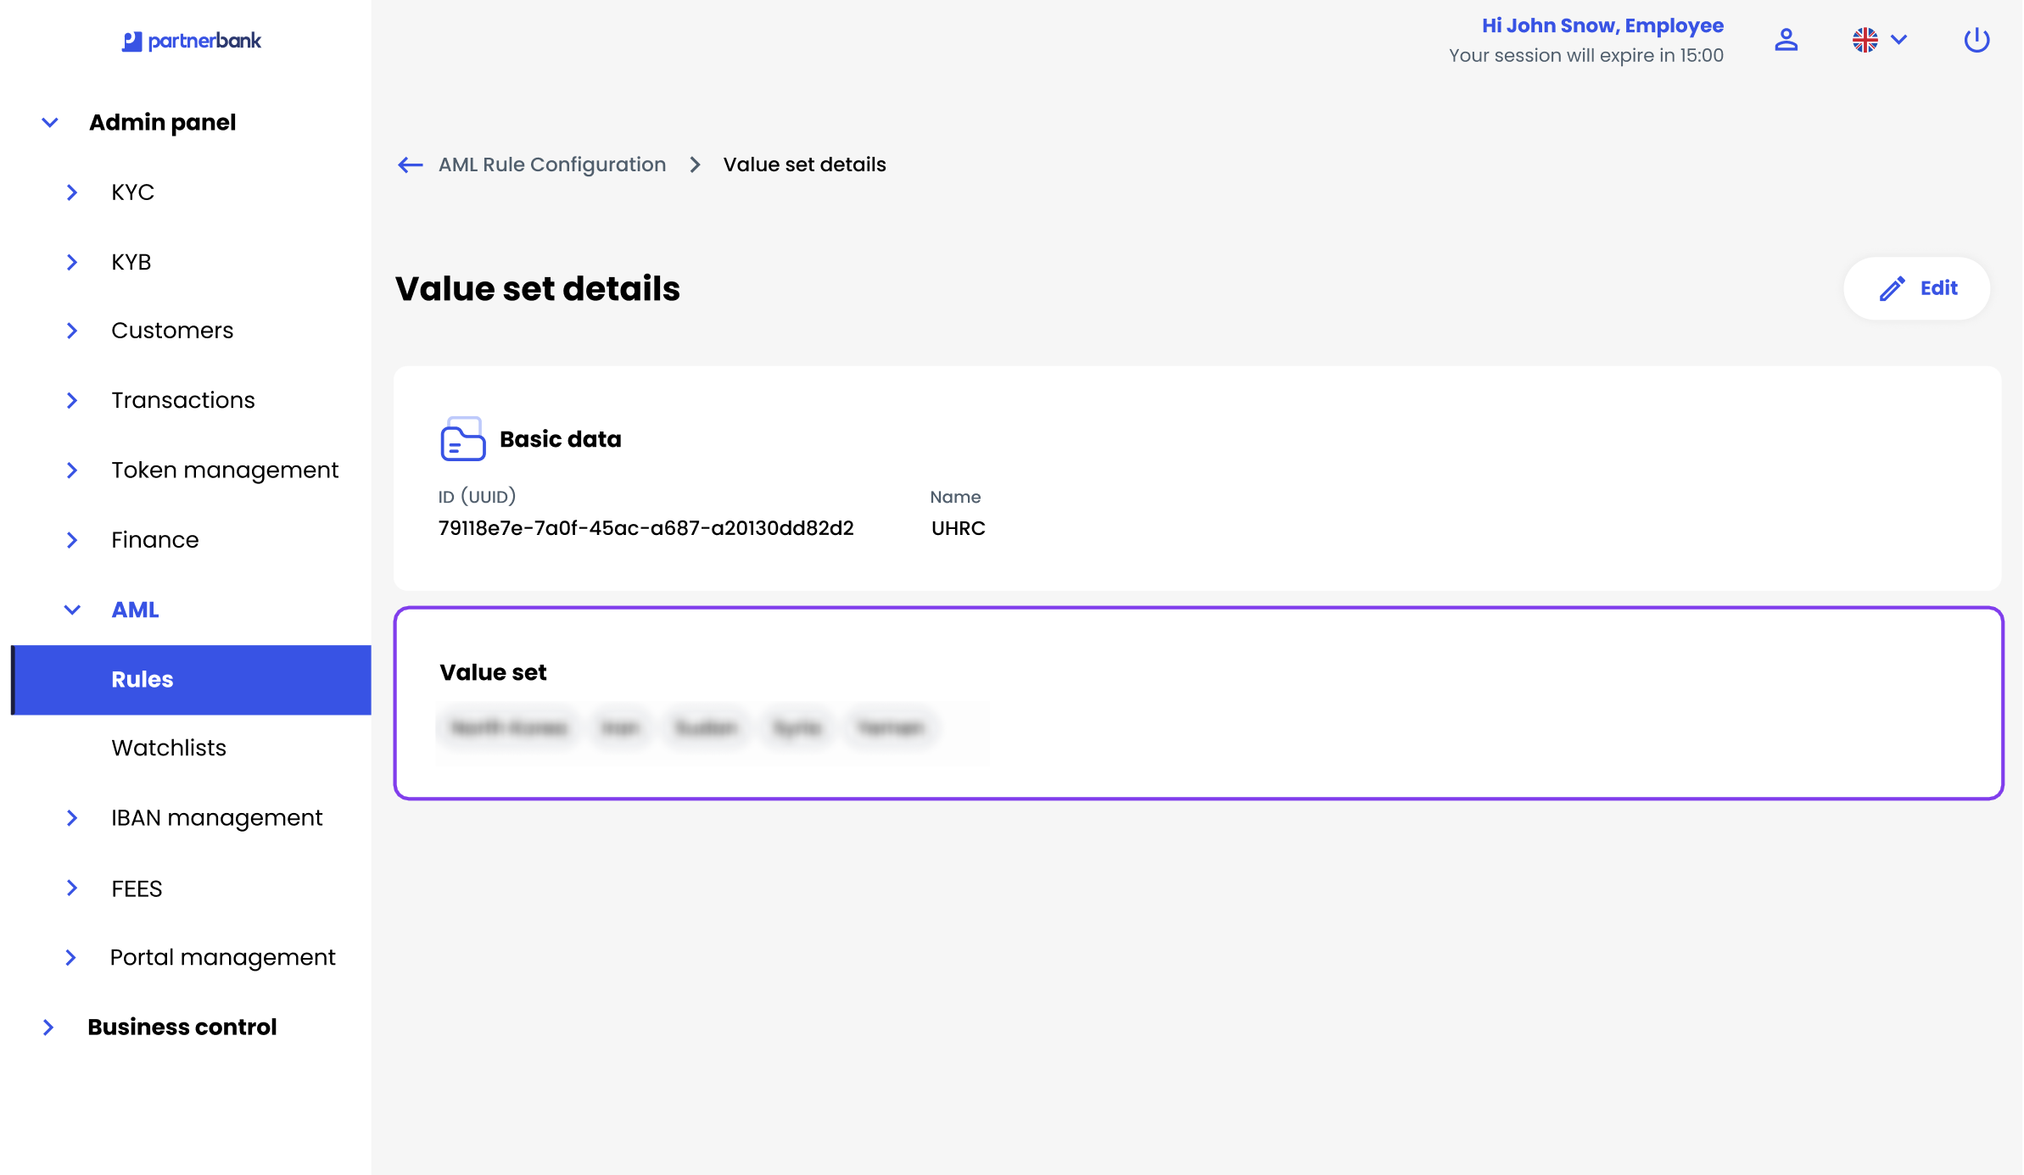Open the language dropdown chevron
Image resolution: width=2024 pixels, height=1175 pixels.
(x=1899, y=40)
